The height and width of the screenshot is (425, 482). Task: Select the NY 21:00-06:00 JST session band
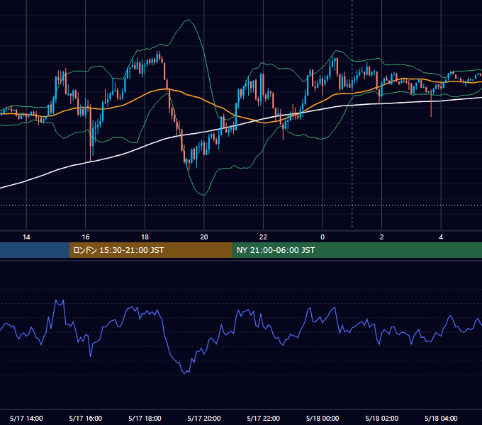click(357, 250)
